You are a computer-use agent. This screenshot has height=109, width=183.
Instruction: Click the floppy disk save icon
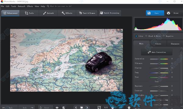(149, 13)
